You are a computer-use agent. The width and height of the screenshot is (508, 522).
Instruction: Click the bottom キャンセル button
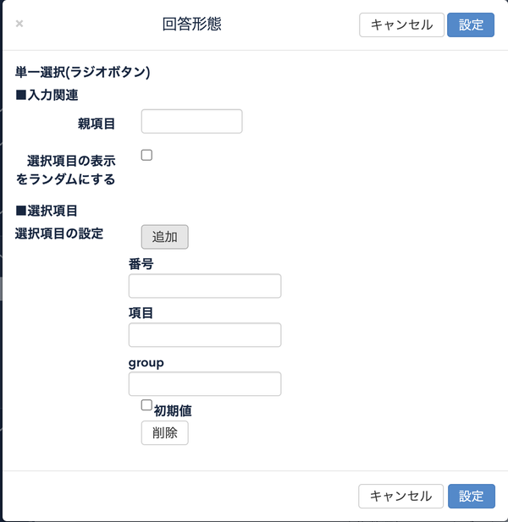click(x=400, y=496)
